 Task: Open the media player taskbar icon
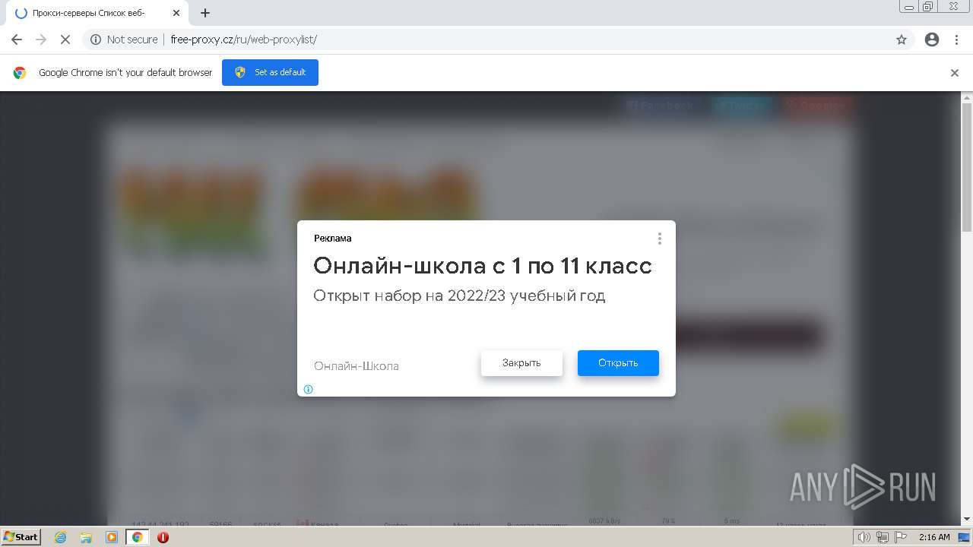[x=112, y=537]
